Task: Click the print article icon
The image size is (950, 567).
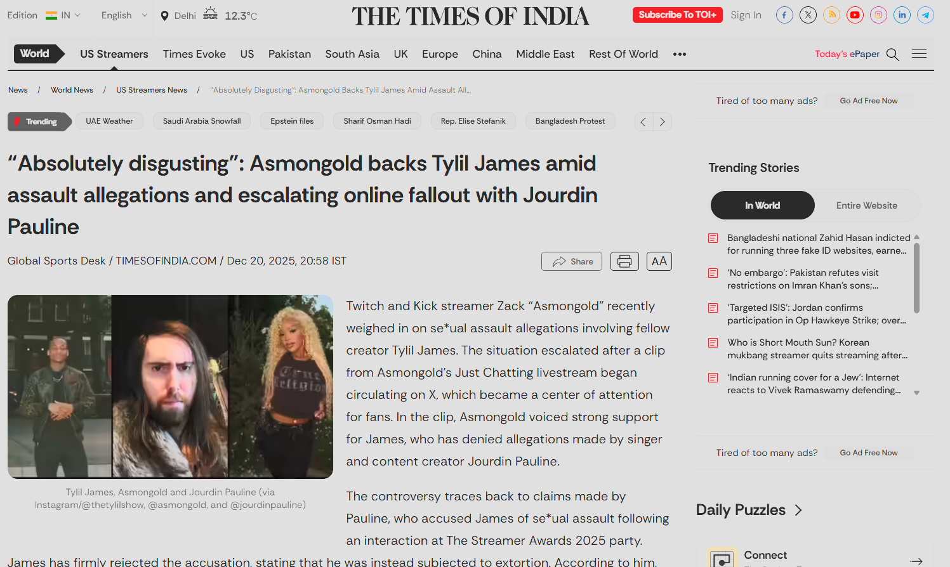Action: (x=624, y=261)
